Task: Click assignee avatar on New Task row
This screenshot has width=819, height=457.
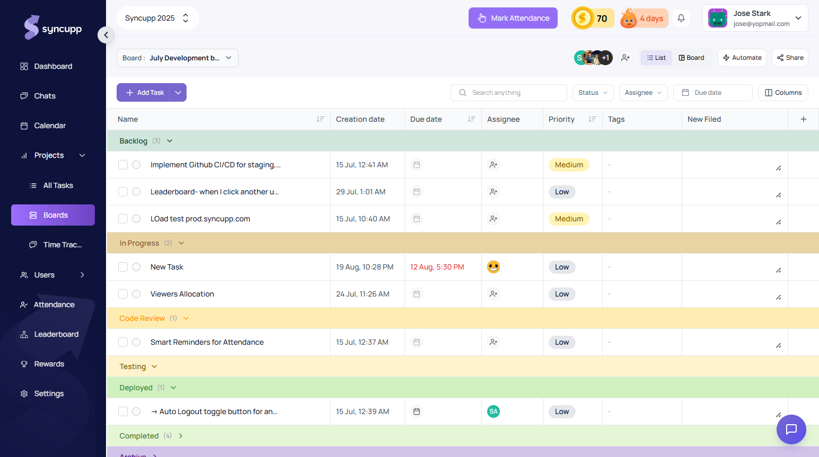Action: tap(494, 267)
